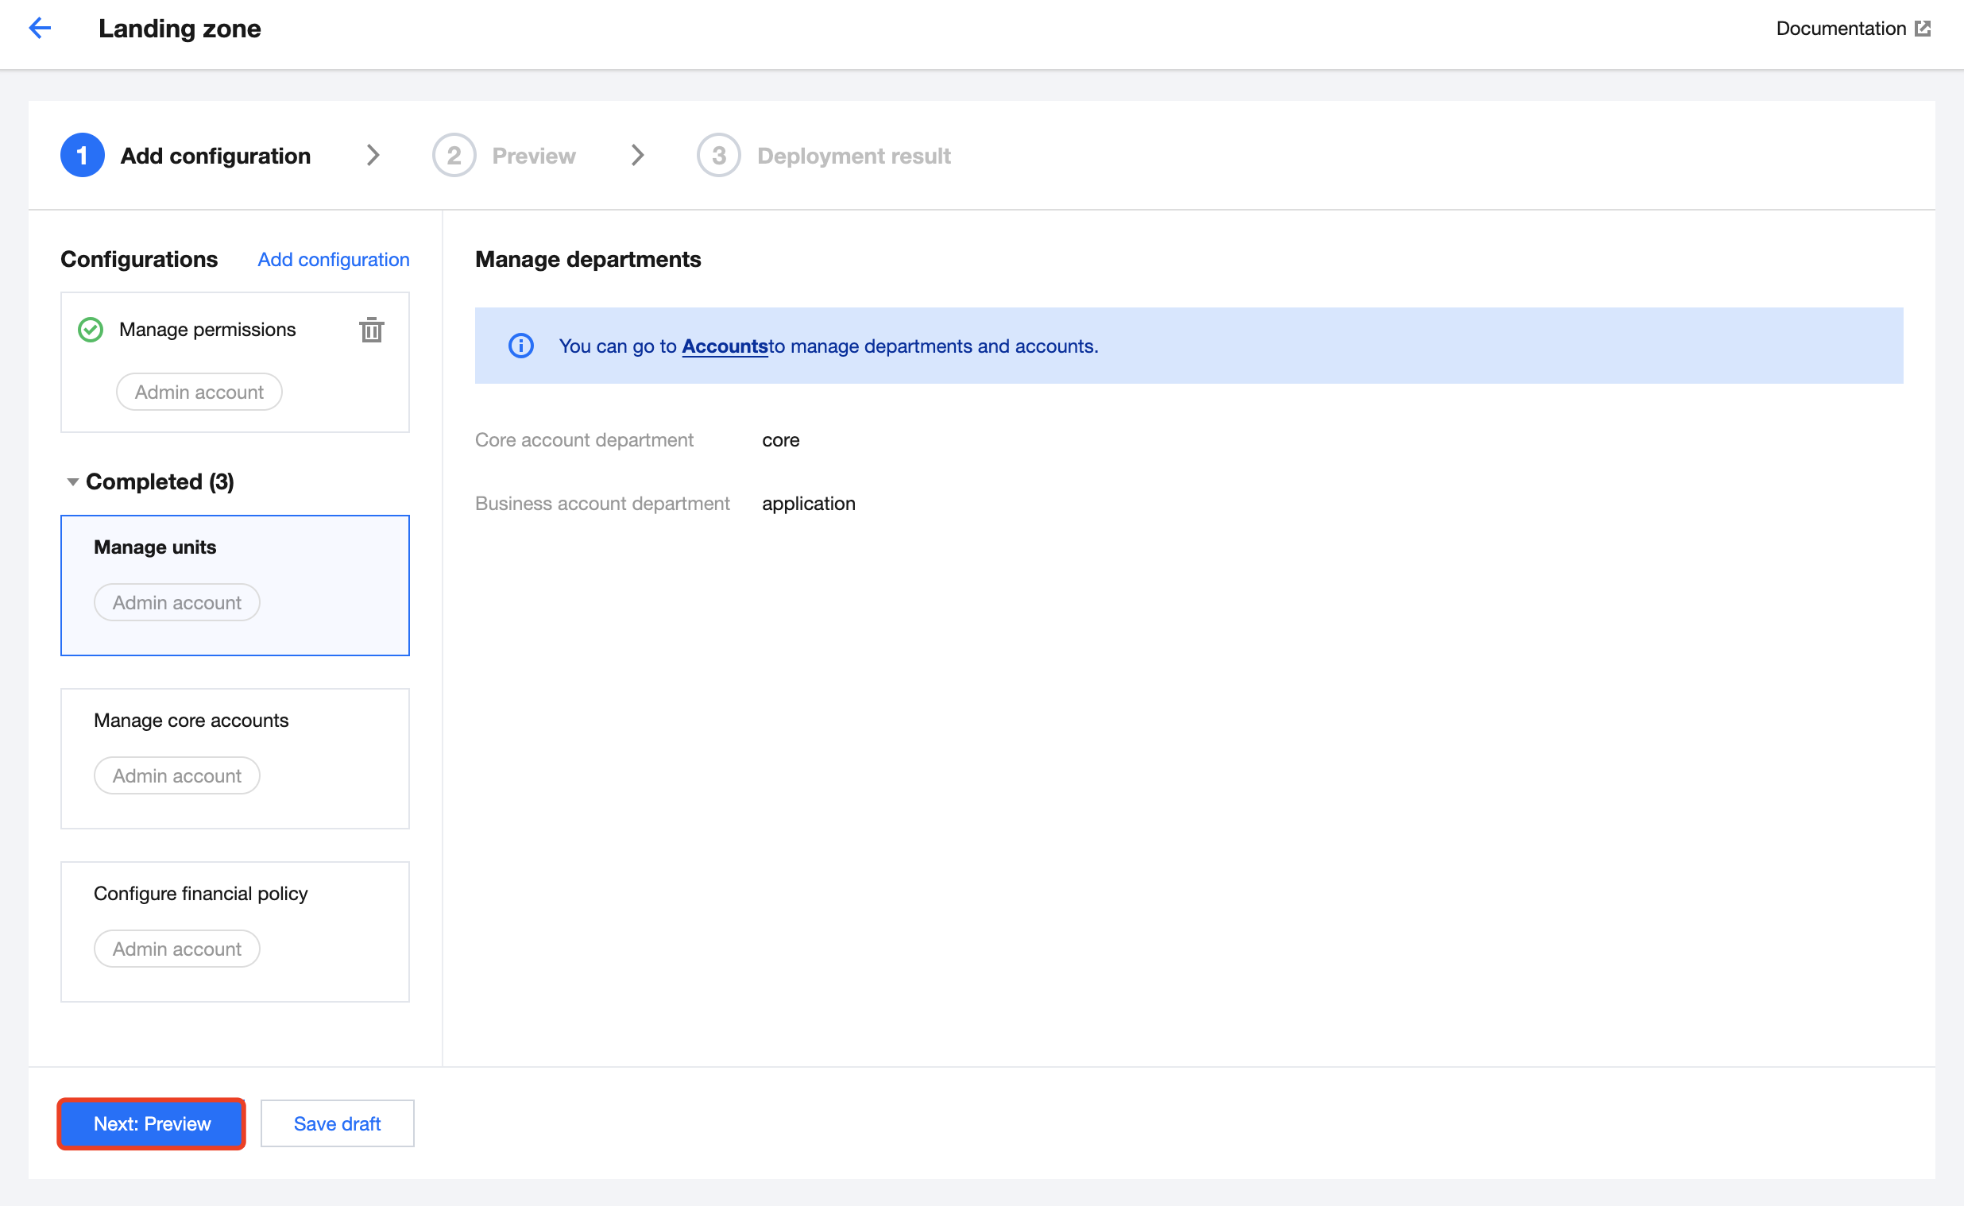Collapse the Completed (3) section
Image resolution: width=1964 pixels, height=1206 pixels.
tap(72, 481)
